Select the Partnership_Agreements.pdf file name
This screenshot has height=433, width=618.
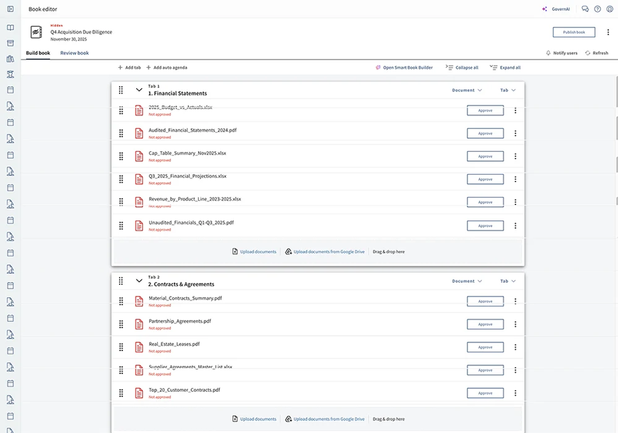[x=180, y=321]
